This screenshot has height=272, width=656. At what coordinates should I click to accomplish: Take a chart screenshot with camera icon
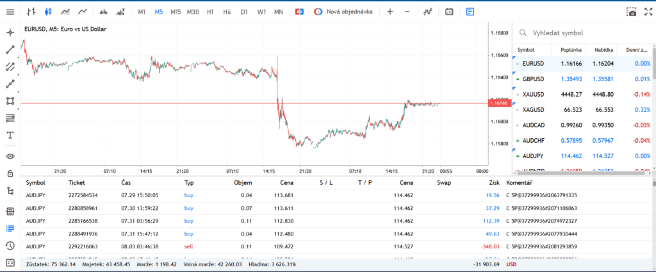tap(631, 12)
